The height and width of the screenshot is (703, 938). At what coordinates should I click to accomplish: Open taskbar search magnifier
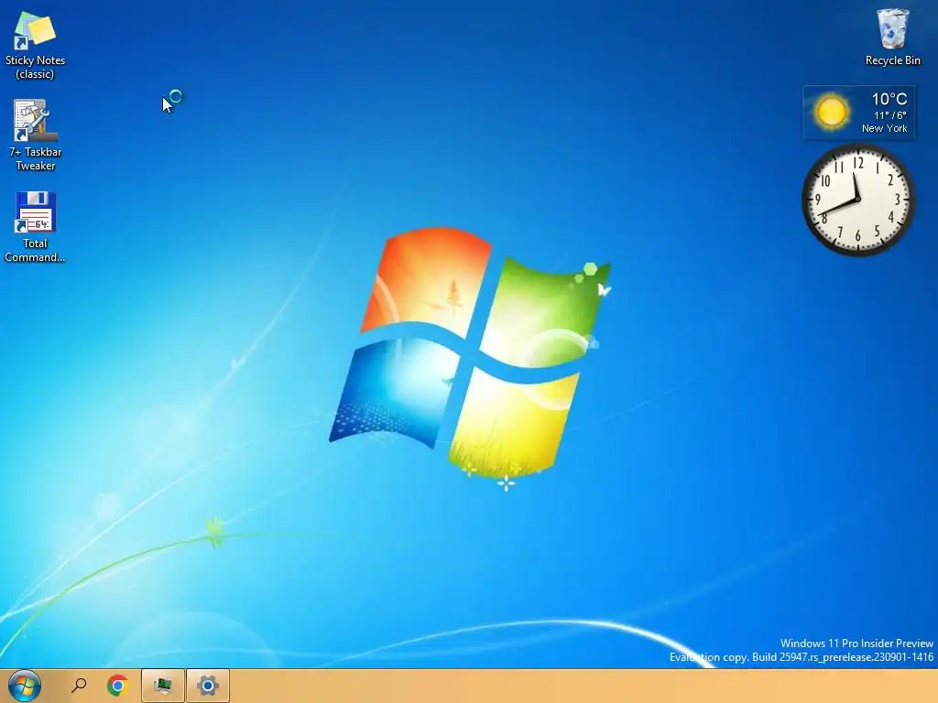tap(79, 685)
